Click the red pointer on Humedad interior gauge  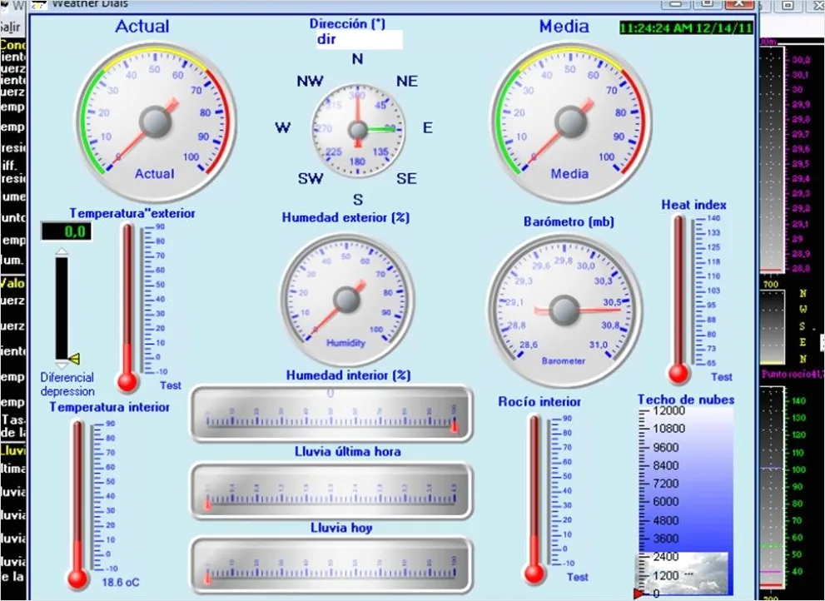click(455, 425)
